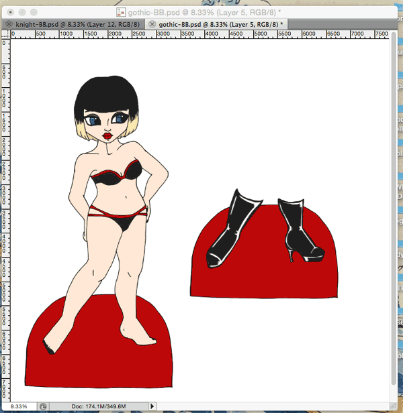This screenshot has width=403, height=413.
Task: Click the window resize grip at bottom-right corner
Action: [x=393, y=406]
